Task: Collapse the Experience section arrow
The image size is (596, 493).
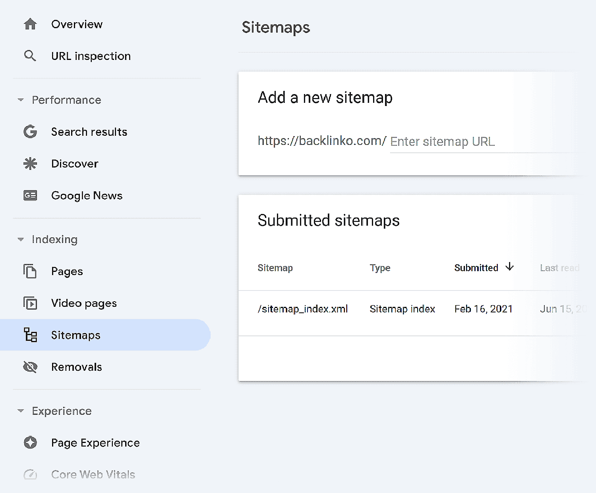Action: (21, 411)
